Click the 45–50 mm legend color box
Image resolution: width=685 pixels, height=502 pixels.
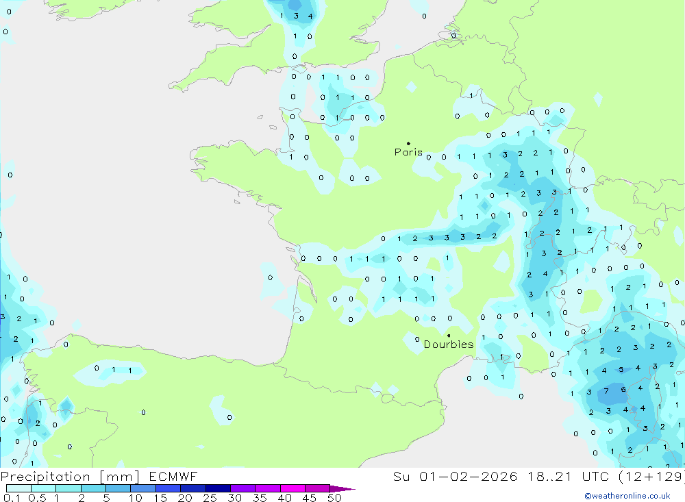point(318,488)
